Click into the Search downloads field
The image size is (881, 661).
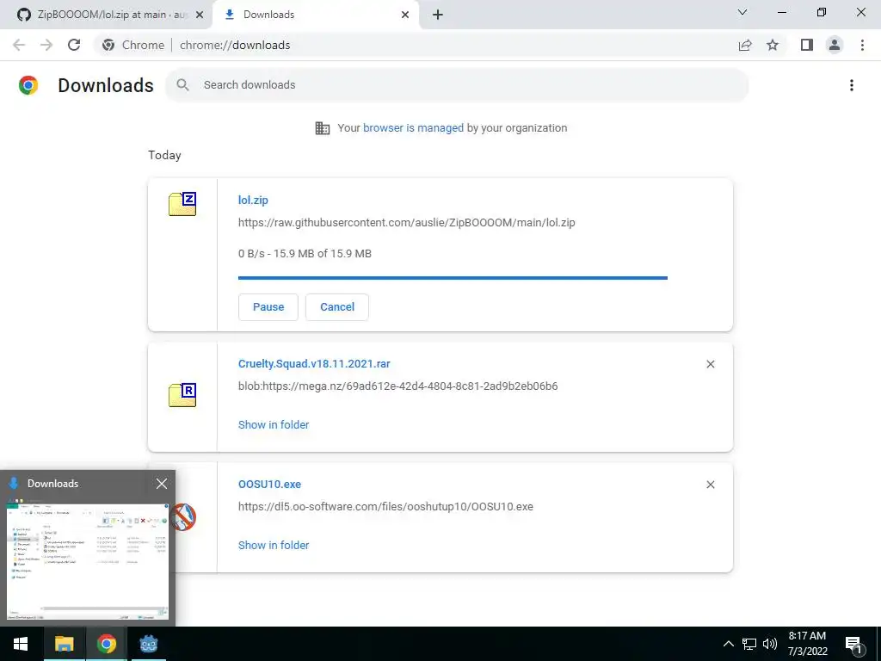click(x=457, y=85)
